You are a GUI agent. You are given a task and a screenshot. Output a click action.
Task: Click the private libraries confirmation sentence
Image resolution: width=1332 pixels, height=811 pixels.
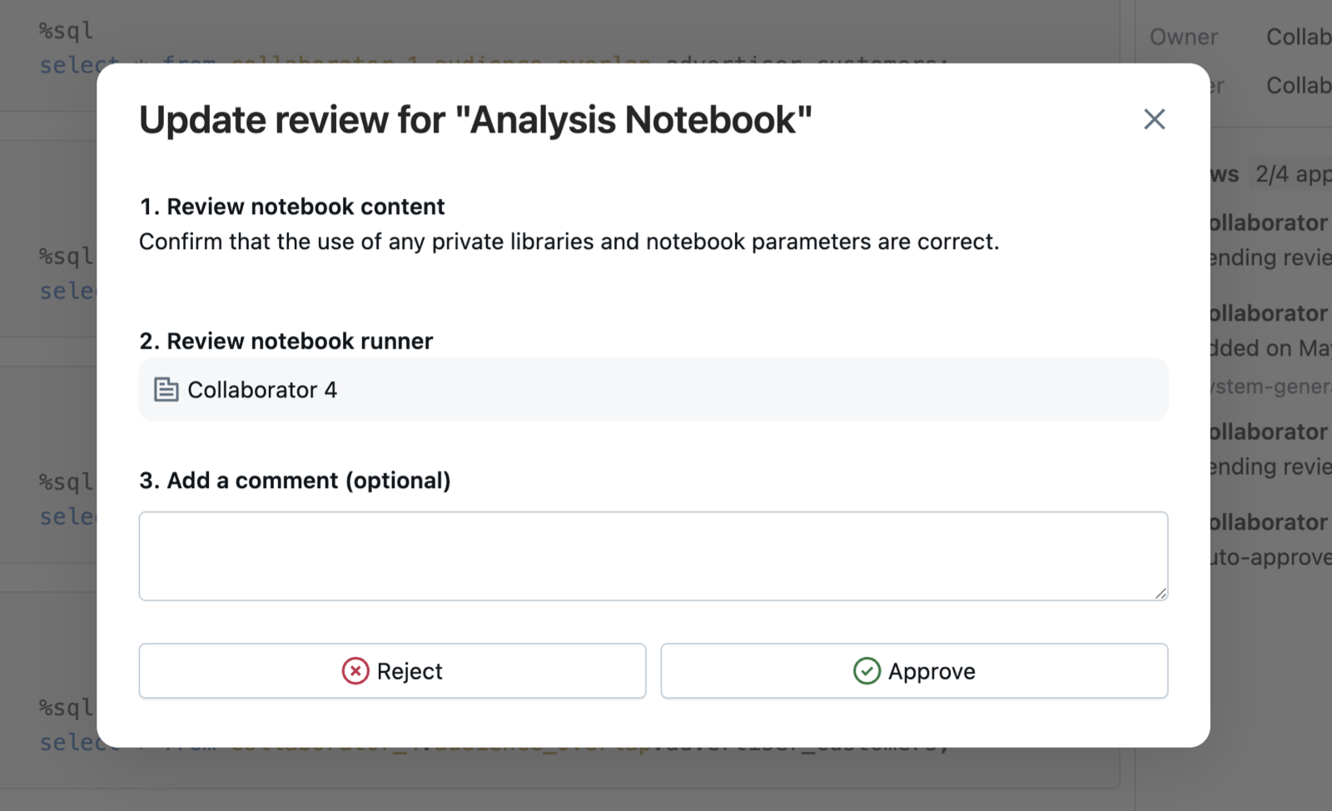coord(569,241)
